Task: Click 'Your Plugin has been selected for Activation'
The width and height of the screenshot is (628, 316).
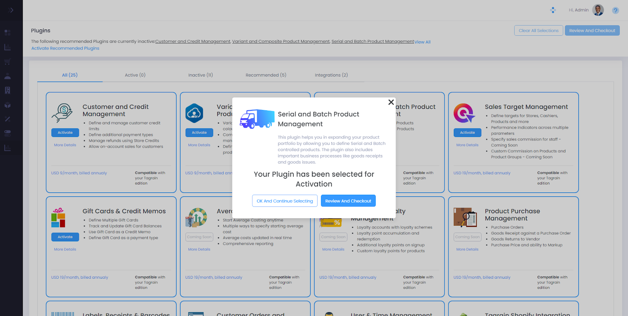Action: click(314, 179)
